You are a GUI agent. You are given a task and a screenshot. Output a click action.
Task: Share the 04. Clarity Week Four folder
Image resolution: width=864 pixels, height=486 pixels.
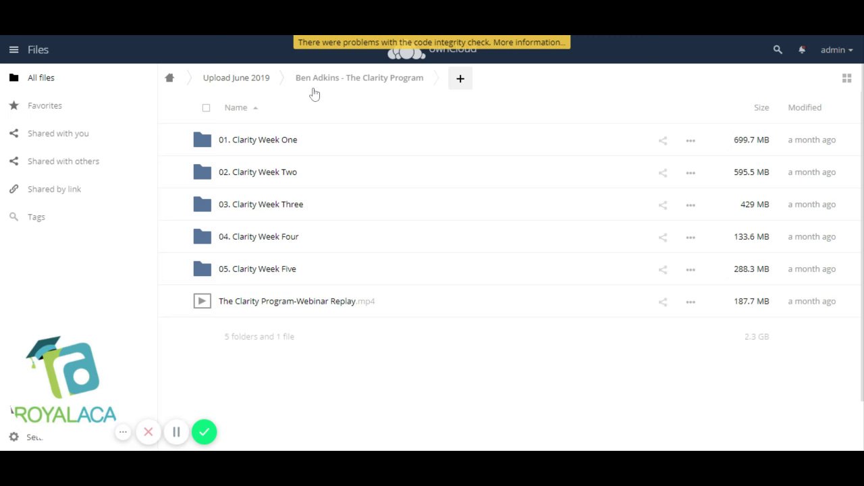[x=663, y=238]
